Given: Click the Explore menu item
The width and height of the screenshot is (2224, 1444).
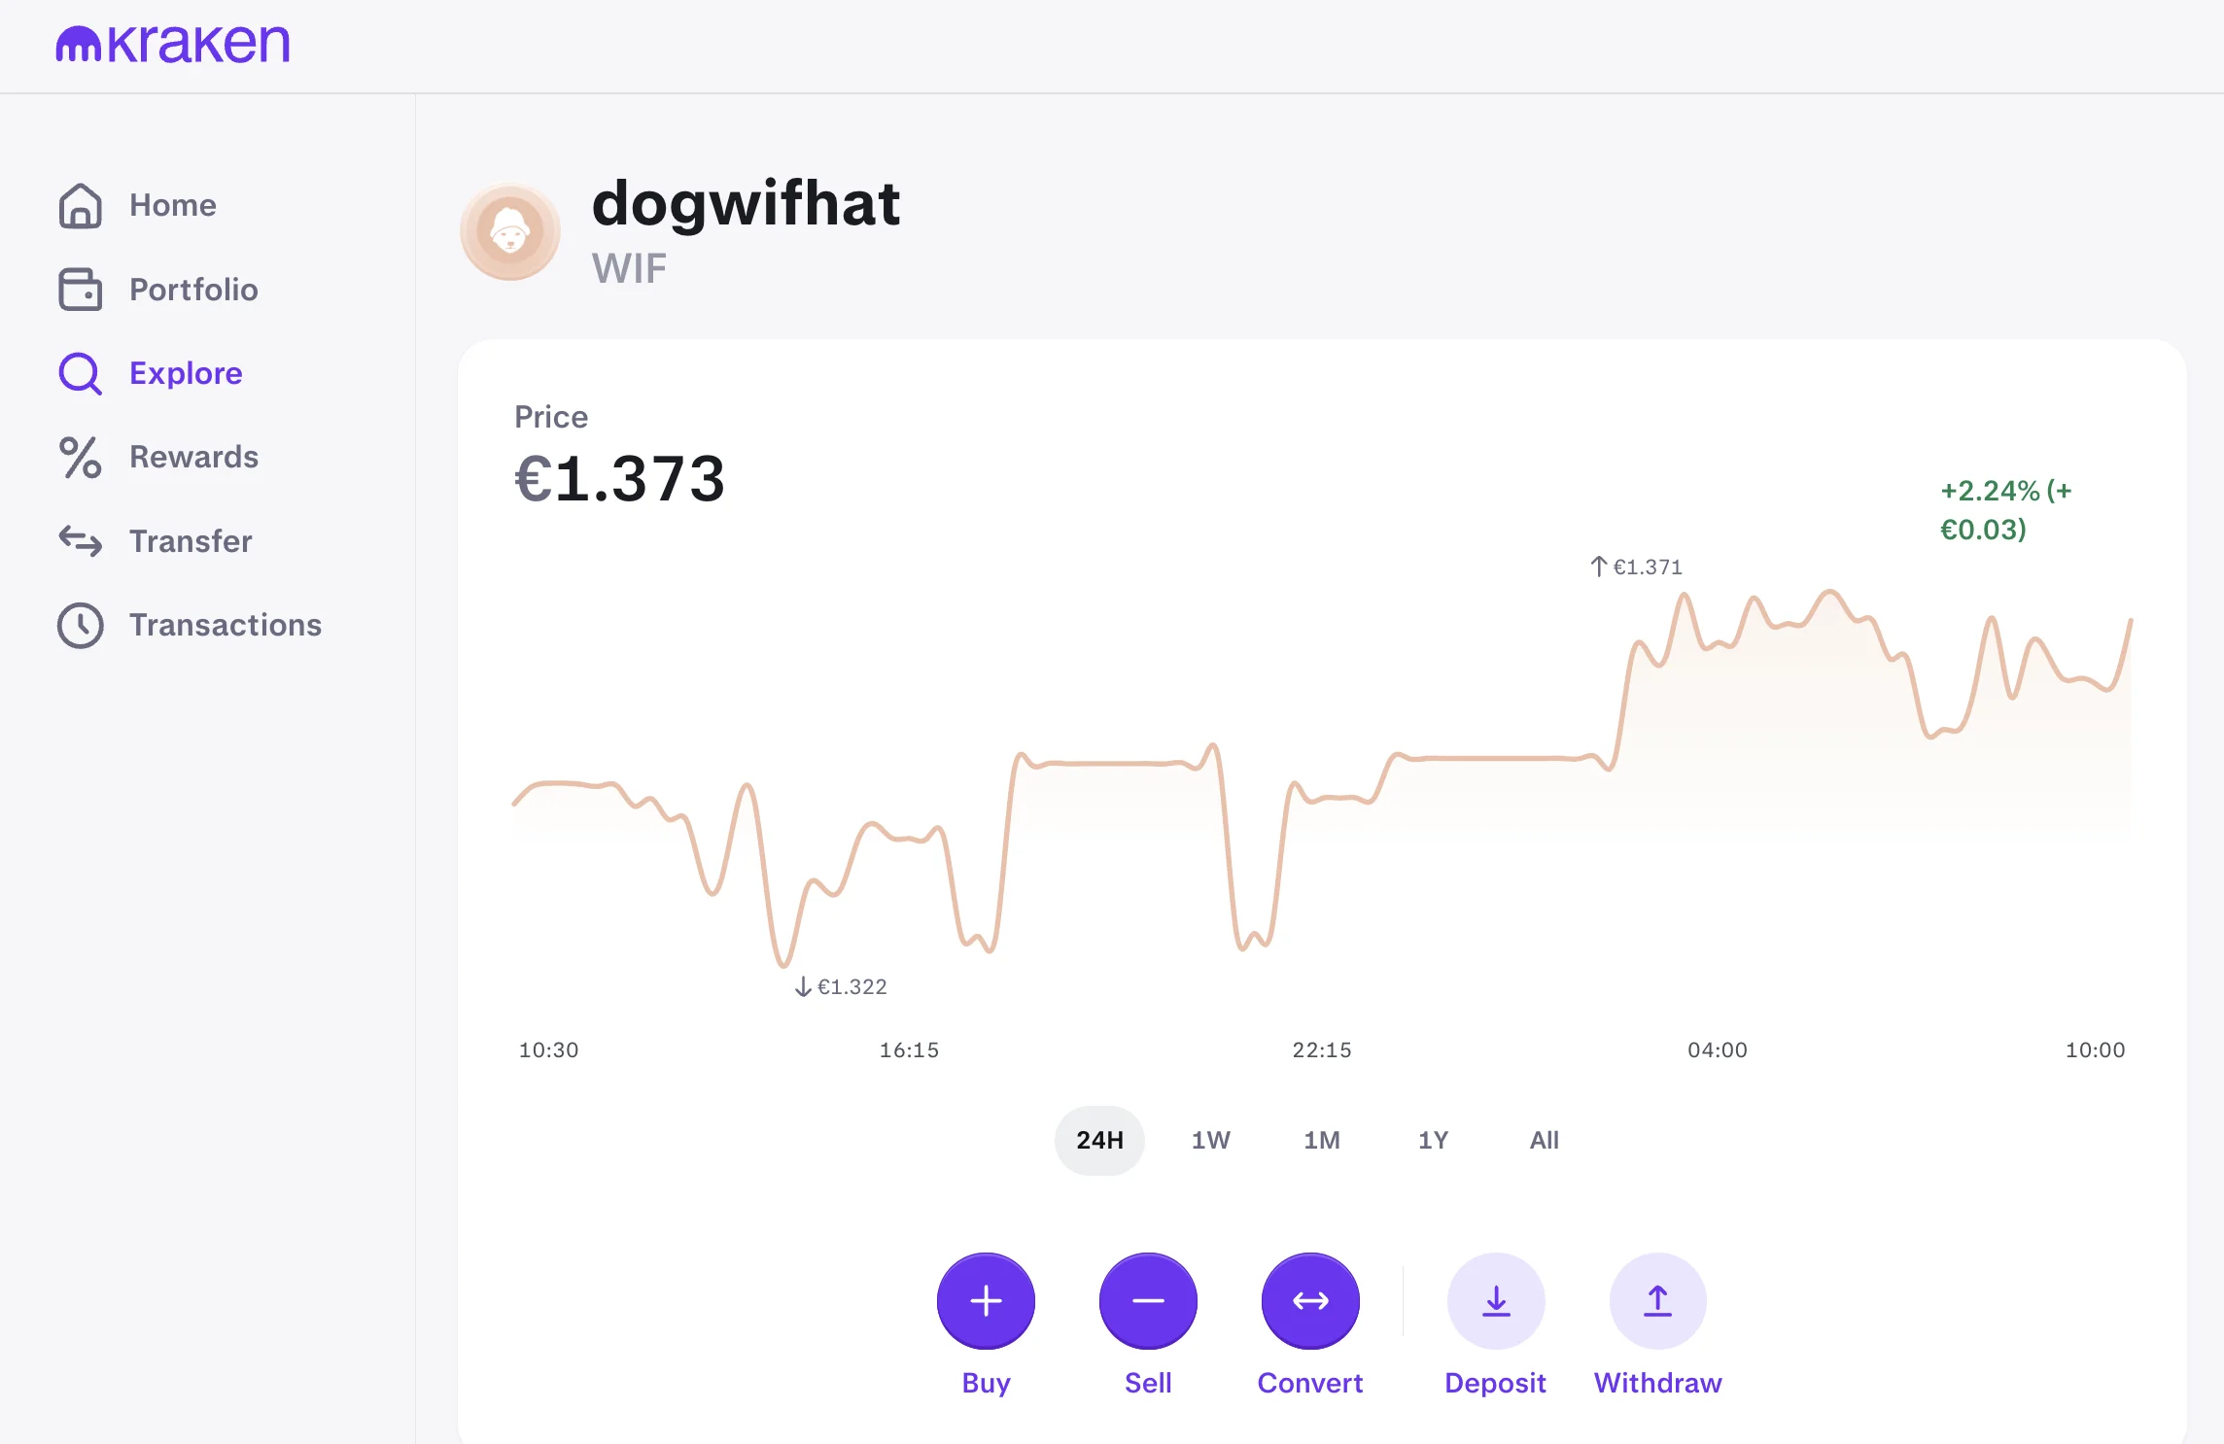Looking at the screenshot, I should 187,371.
